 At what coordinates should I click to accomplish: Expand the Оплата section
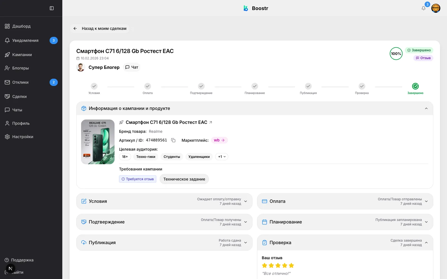coord(426,201)
